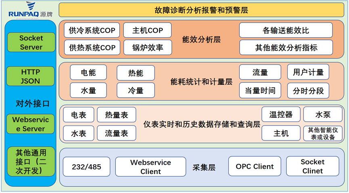Screen dimensions: 349x193
Task: Click the Socket Server interface box
Action: click(31, 42)
